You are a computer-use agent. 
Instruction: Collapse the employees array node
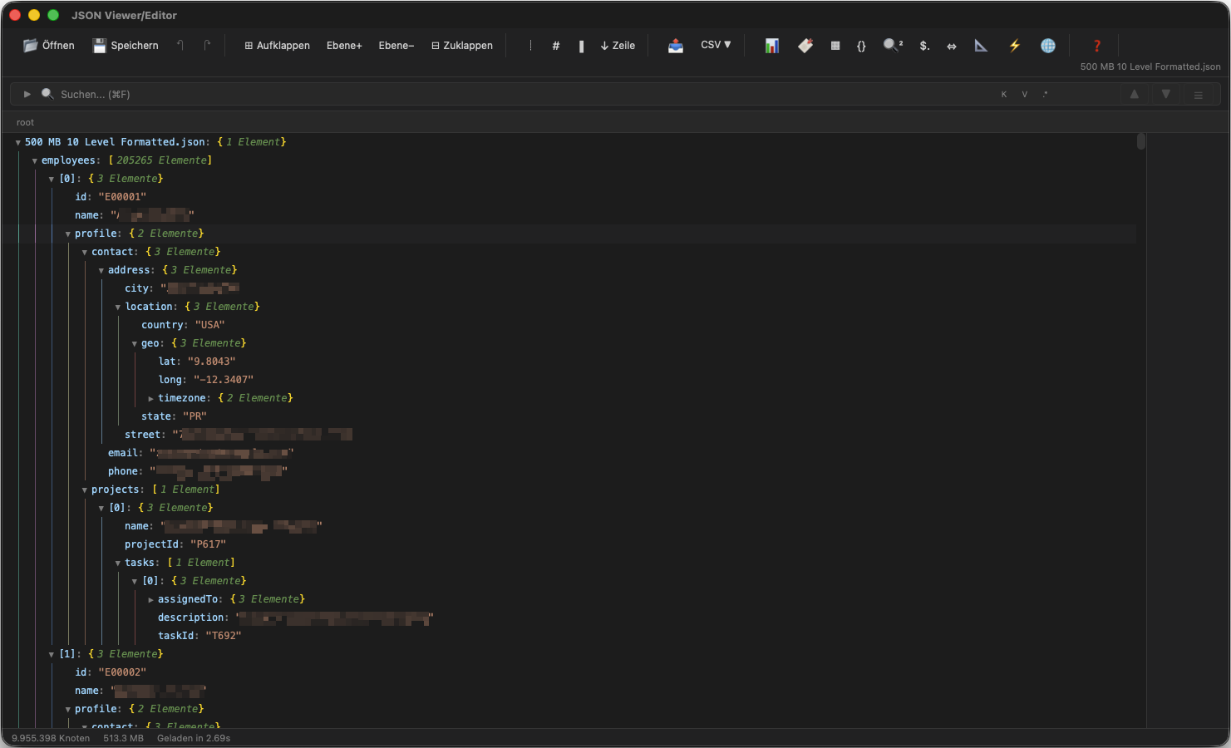[35, 161]
